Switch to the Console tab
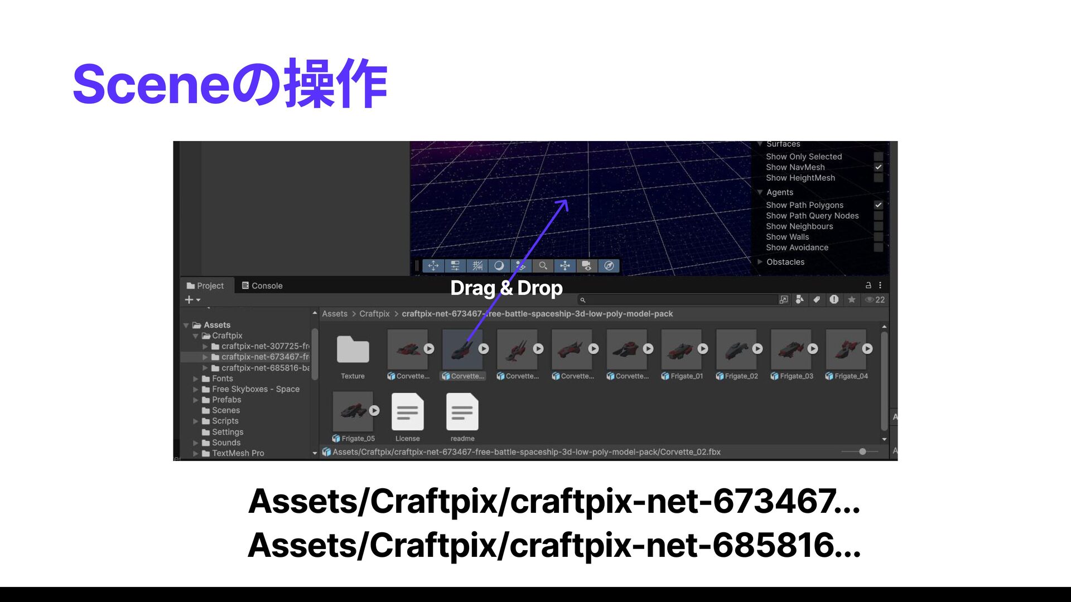Screen dimensions: 1071x602 [x=262, y=286]
